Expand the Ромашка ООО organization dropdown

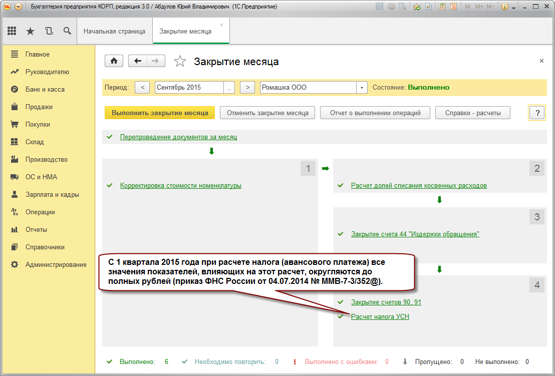pos(362,88)
